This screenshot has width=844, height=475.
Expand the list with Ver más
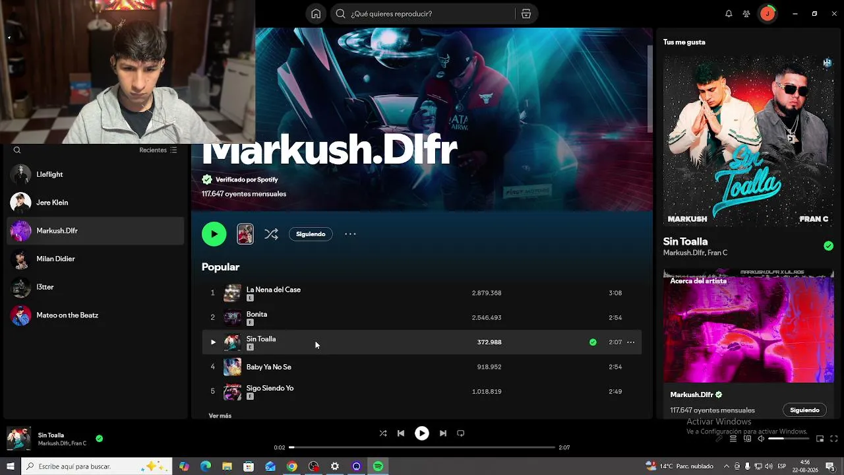220,416
